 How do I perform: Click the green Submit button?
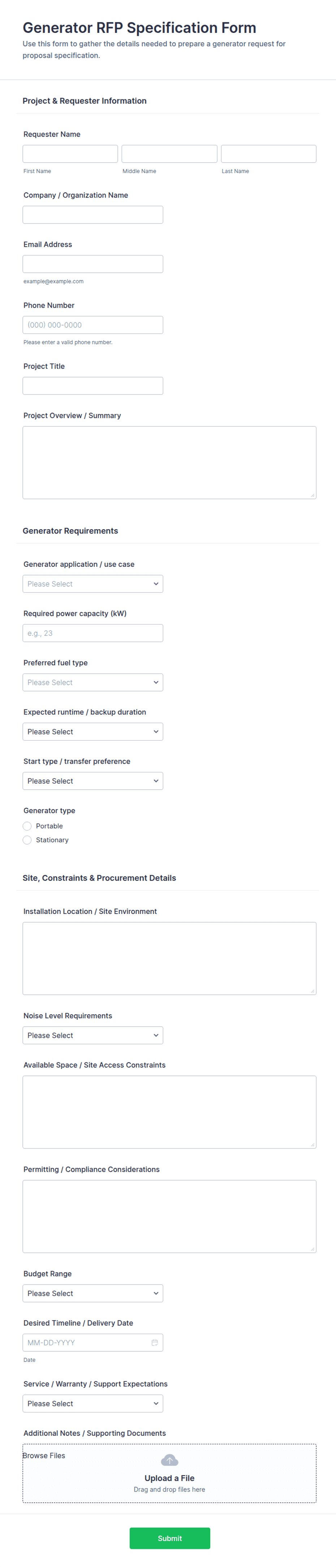[x=169, y=1538]
